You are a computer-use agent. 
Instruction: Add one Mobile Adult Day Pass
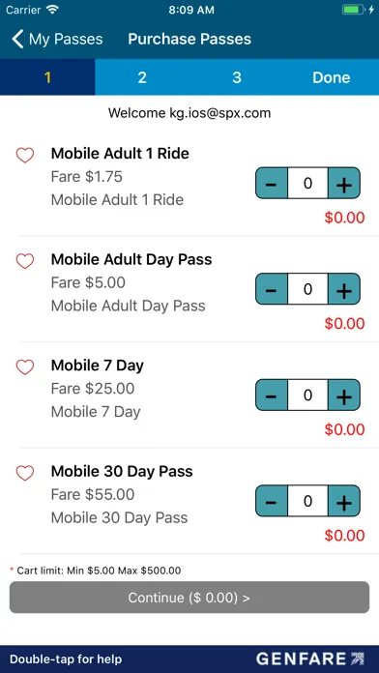344,289
